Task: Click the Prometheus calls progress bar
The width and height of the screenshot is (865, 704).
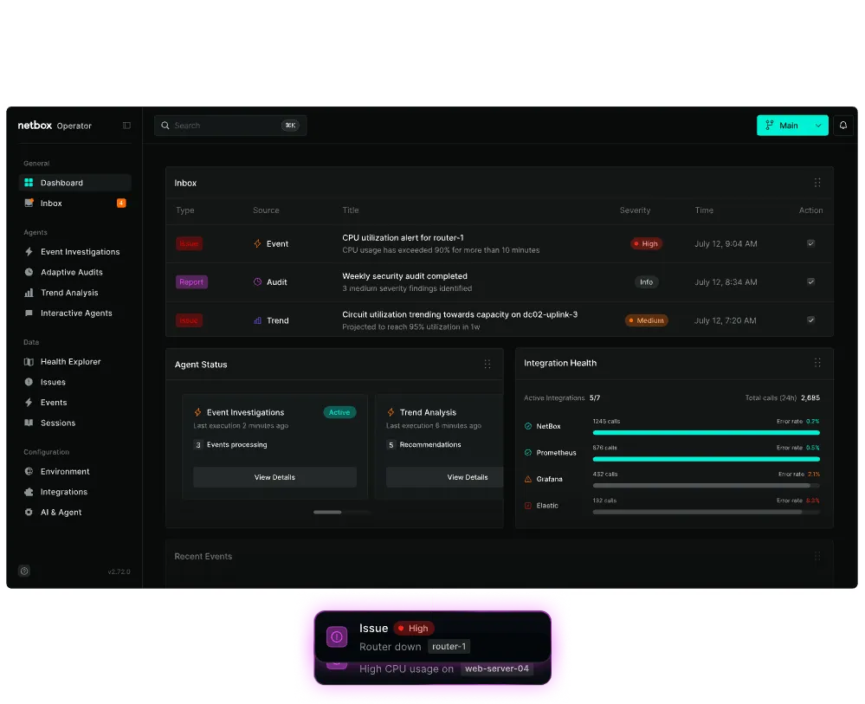Action: point(707,459)
